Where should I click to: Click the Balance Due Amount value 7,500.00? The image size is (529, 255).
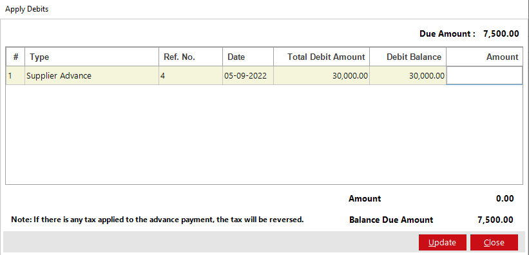click(495, 220)
